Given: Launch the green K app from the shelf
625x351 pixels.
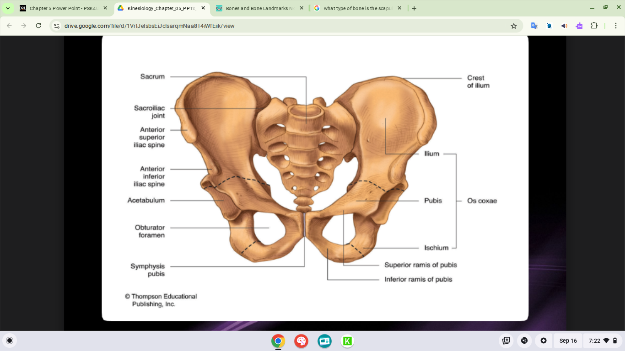Looking at the screenshot, I should tap(347, 341).
